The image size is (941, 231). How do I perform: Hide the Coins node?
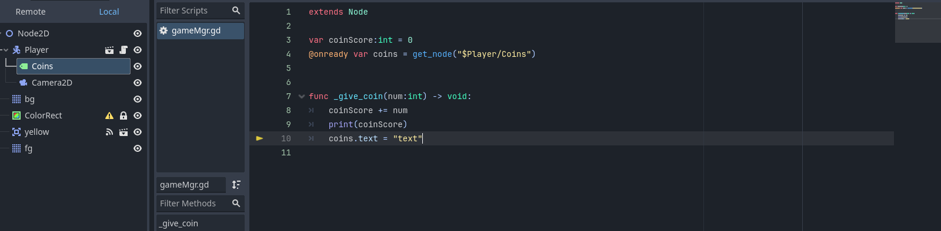[138, 66]
